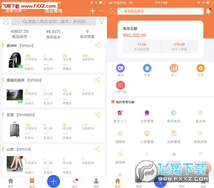
Task: Switch to 待办 tab in left screen
Action: coord(75,183)
